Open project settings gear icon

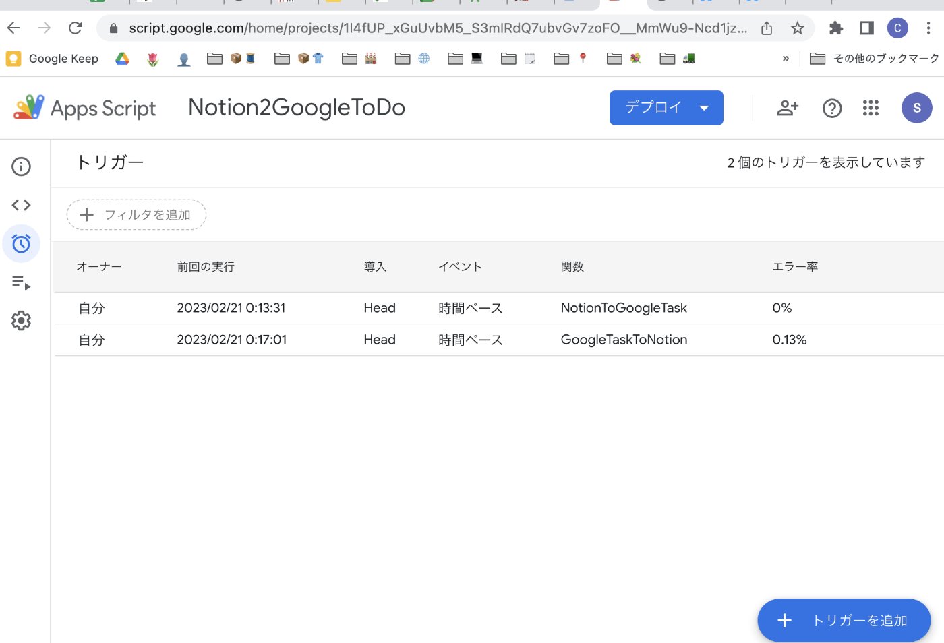(21, 321)
